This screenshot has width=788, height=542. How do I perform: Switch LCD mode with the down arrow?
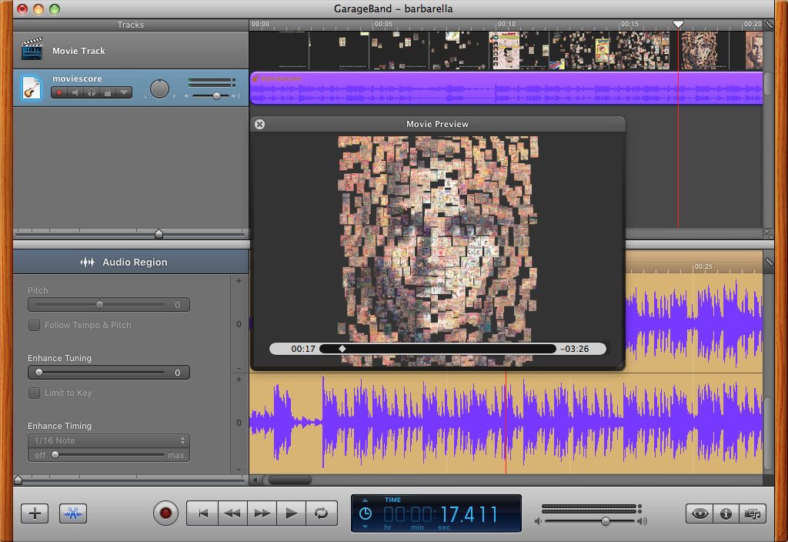click(365, 527)
